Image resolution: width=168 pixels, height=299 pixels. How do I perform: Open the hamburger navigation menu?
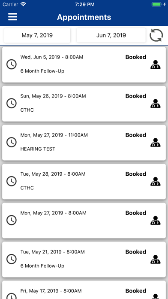12,17
